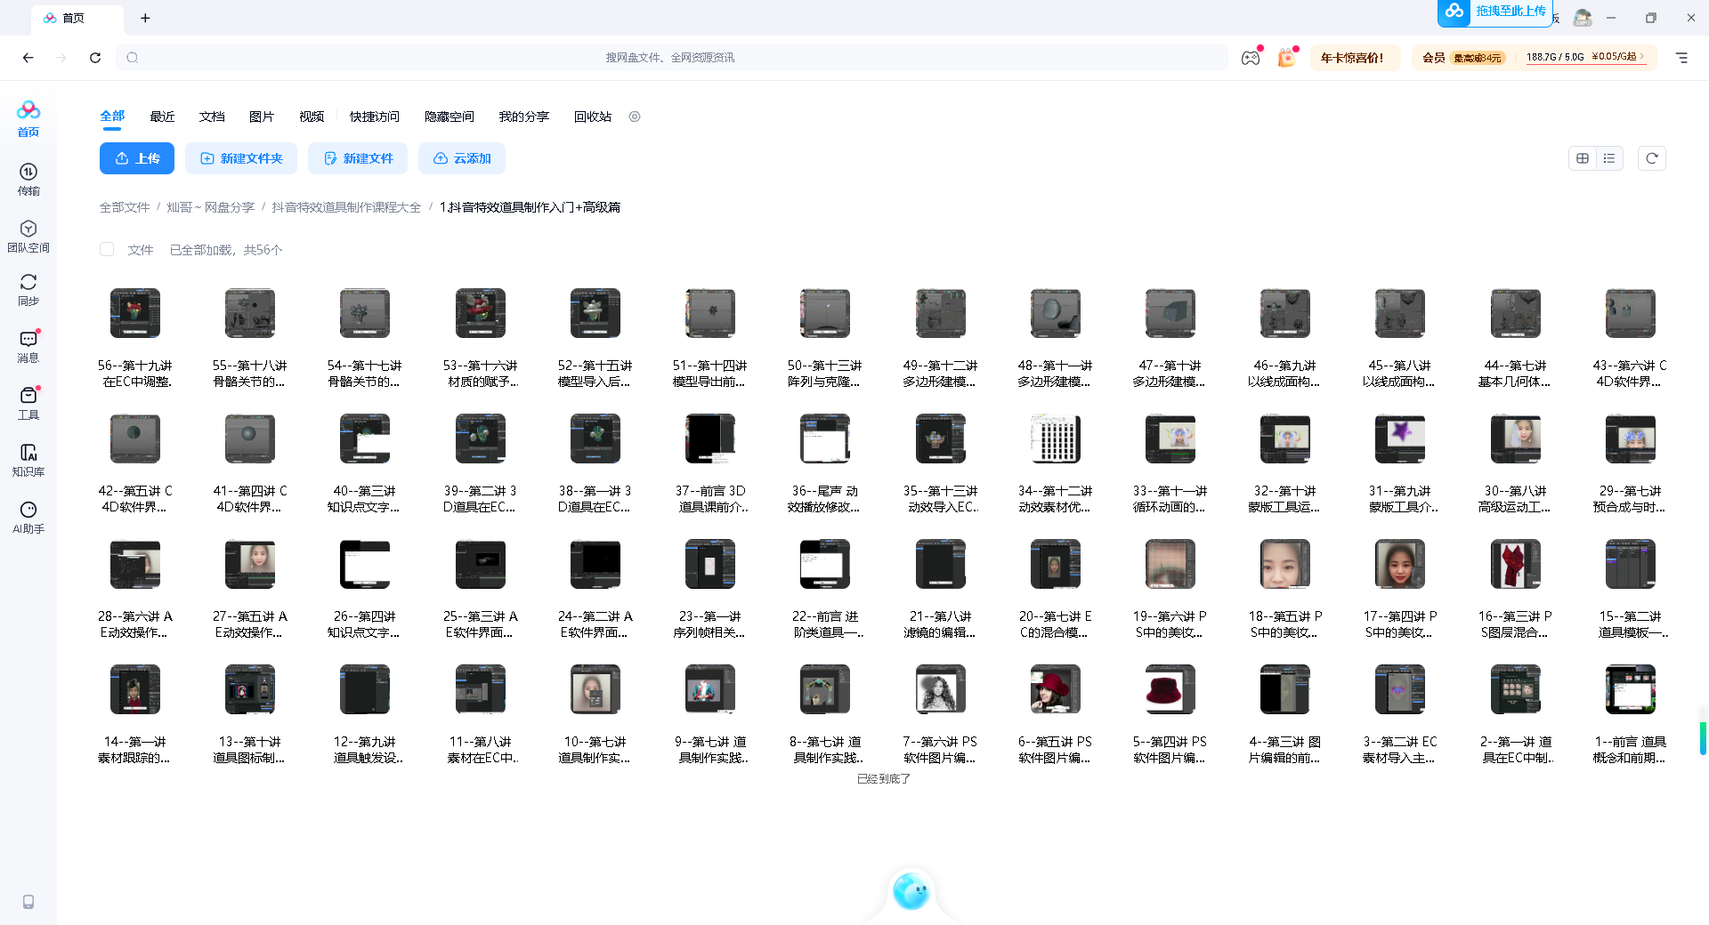Focus the 搜网盘文件 search field
Viewport: 1709px width, 925px height.
[x=671, y=58]
